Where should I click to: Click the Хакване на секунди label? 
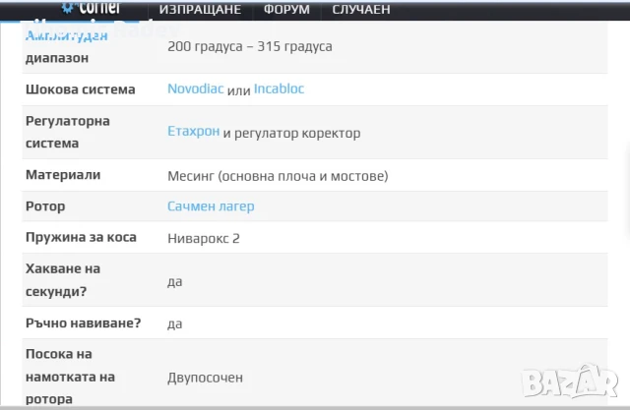click(64, 280)
